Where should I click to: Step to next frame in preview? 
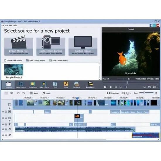click(x=121, y=87)
